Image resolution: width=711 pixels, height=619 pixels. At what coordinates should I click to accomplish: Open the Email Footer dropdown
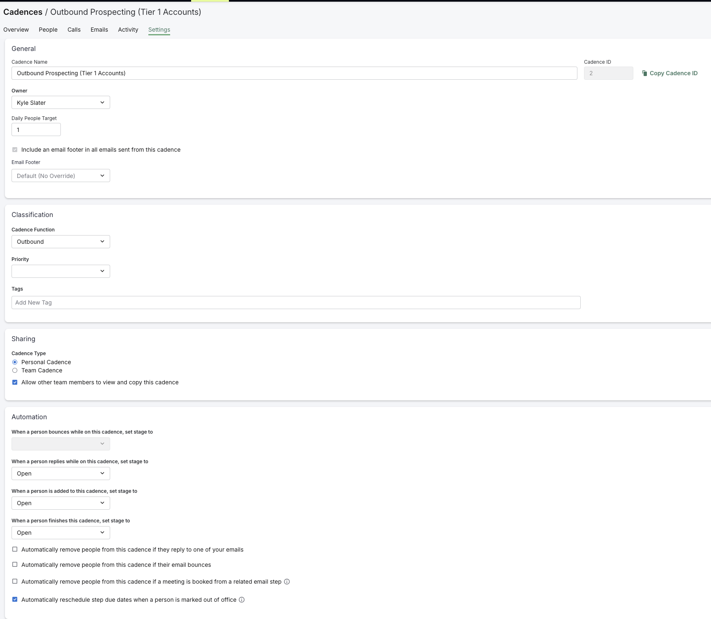60,176
